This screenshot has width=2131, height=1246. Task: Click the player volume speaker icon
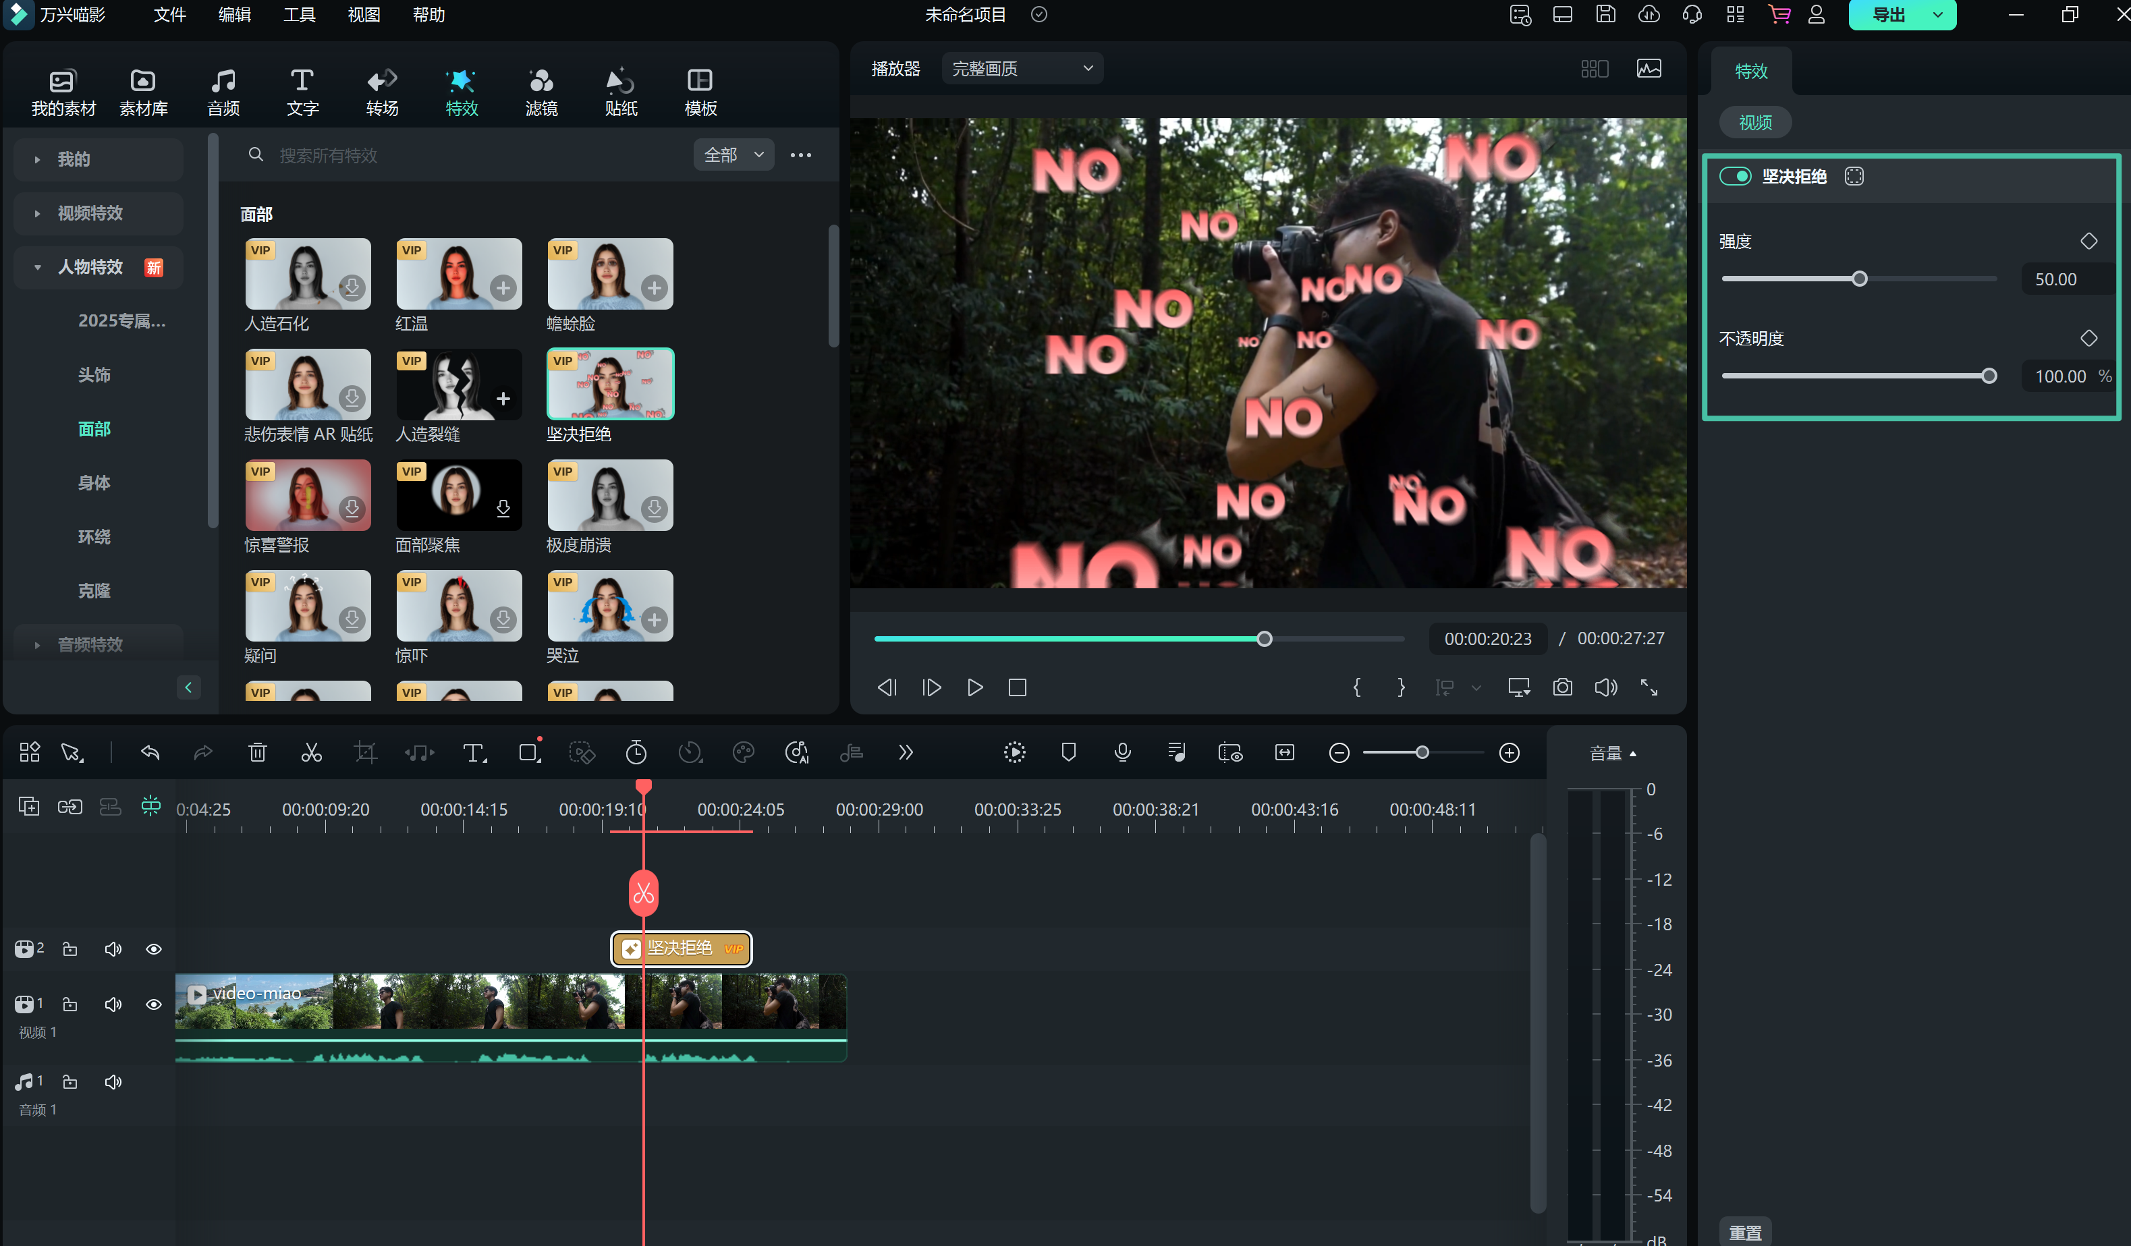(1606, 687)
